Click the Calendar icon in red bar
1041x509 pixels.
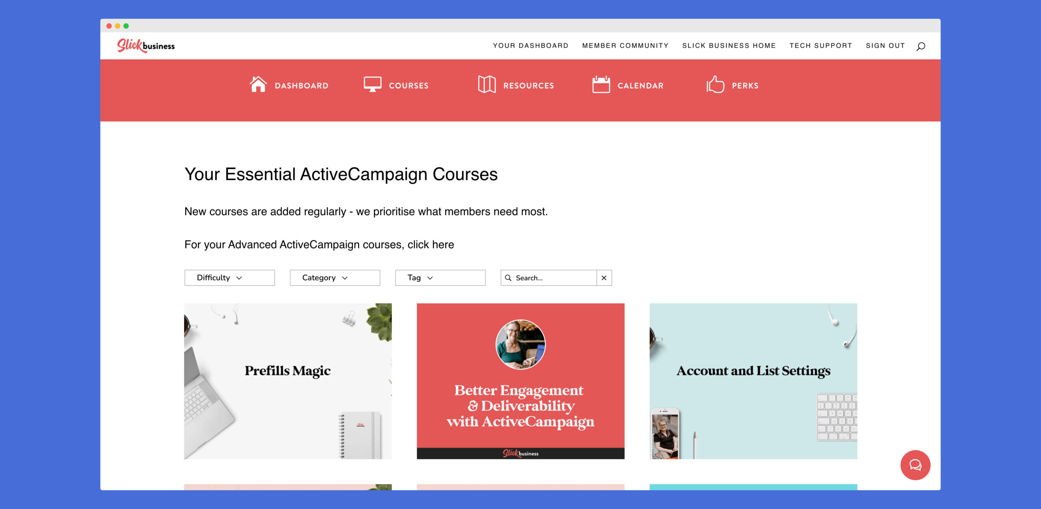point(601,84)
